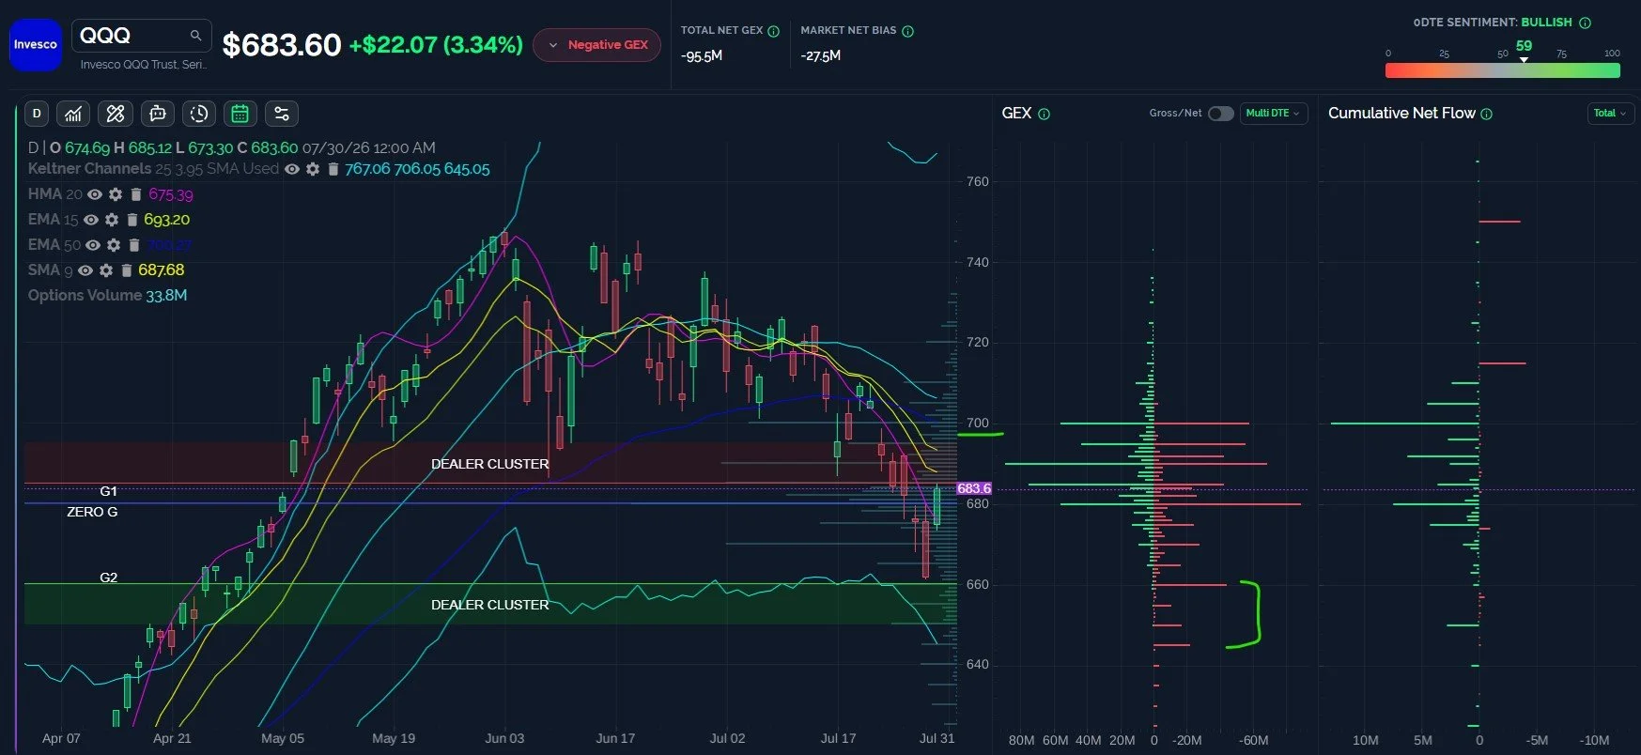Open EMA 15 settings gear
This screenshot has height=755, width=1641.
click(112, 220)
